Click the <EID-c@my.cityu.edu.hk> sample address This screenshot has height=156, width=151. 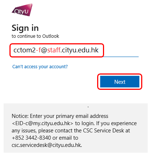43,123
